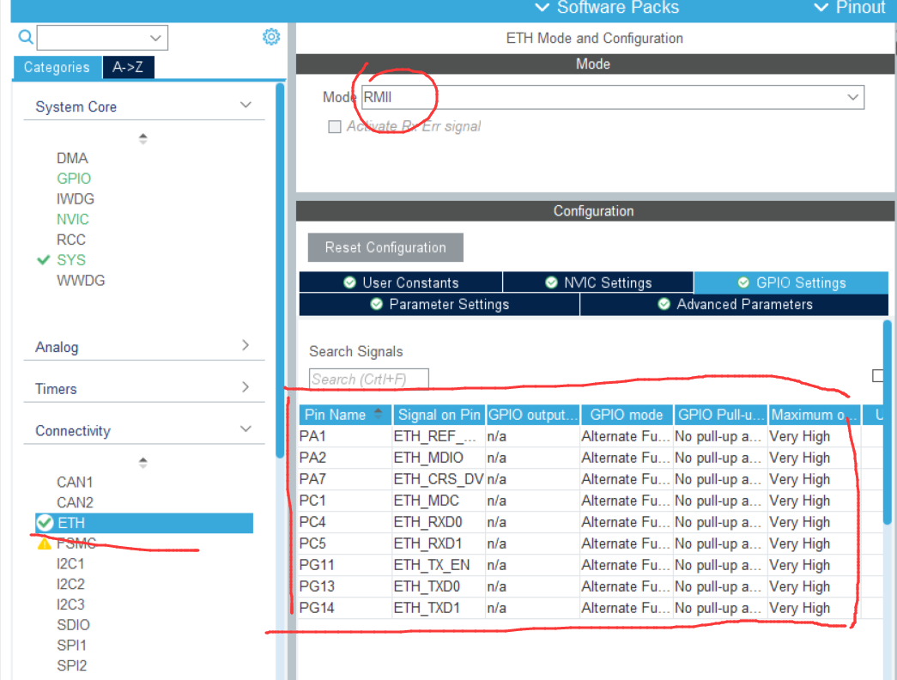Select the ETH peripheral
The height and width of the screenshot is (680, 897).
[x=144, y=523]
